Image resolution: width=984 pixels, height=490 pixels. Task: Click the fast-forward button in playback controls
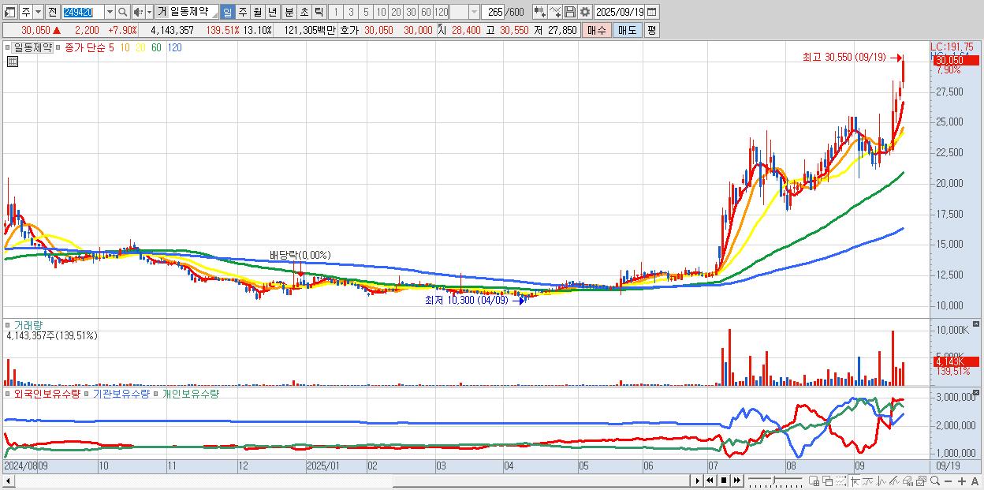tap(737, 481)
